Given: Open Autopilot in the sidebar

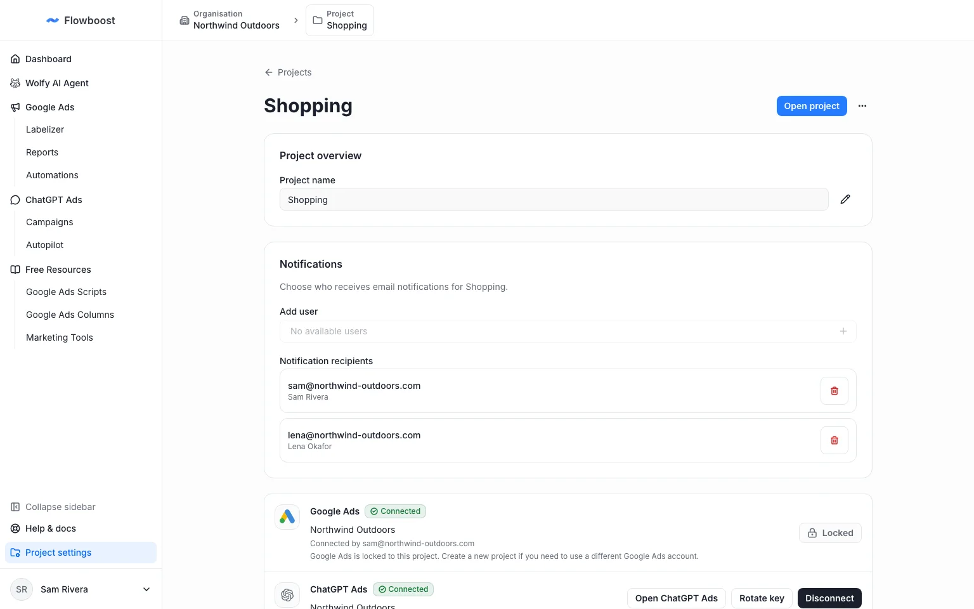Looking at the screenshot, I should coord(44,245).
